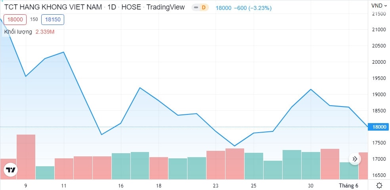Click the TCT HANG KHONG VIET NAM title
The height and width of the screenshot is (190, 390).
pyautogui.click(x=53, y=7)
